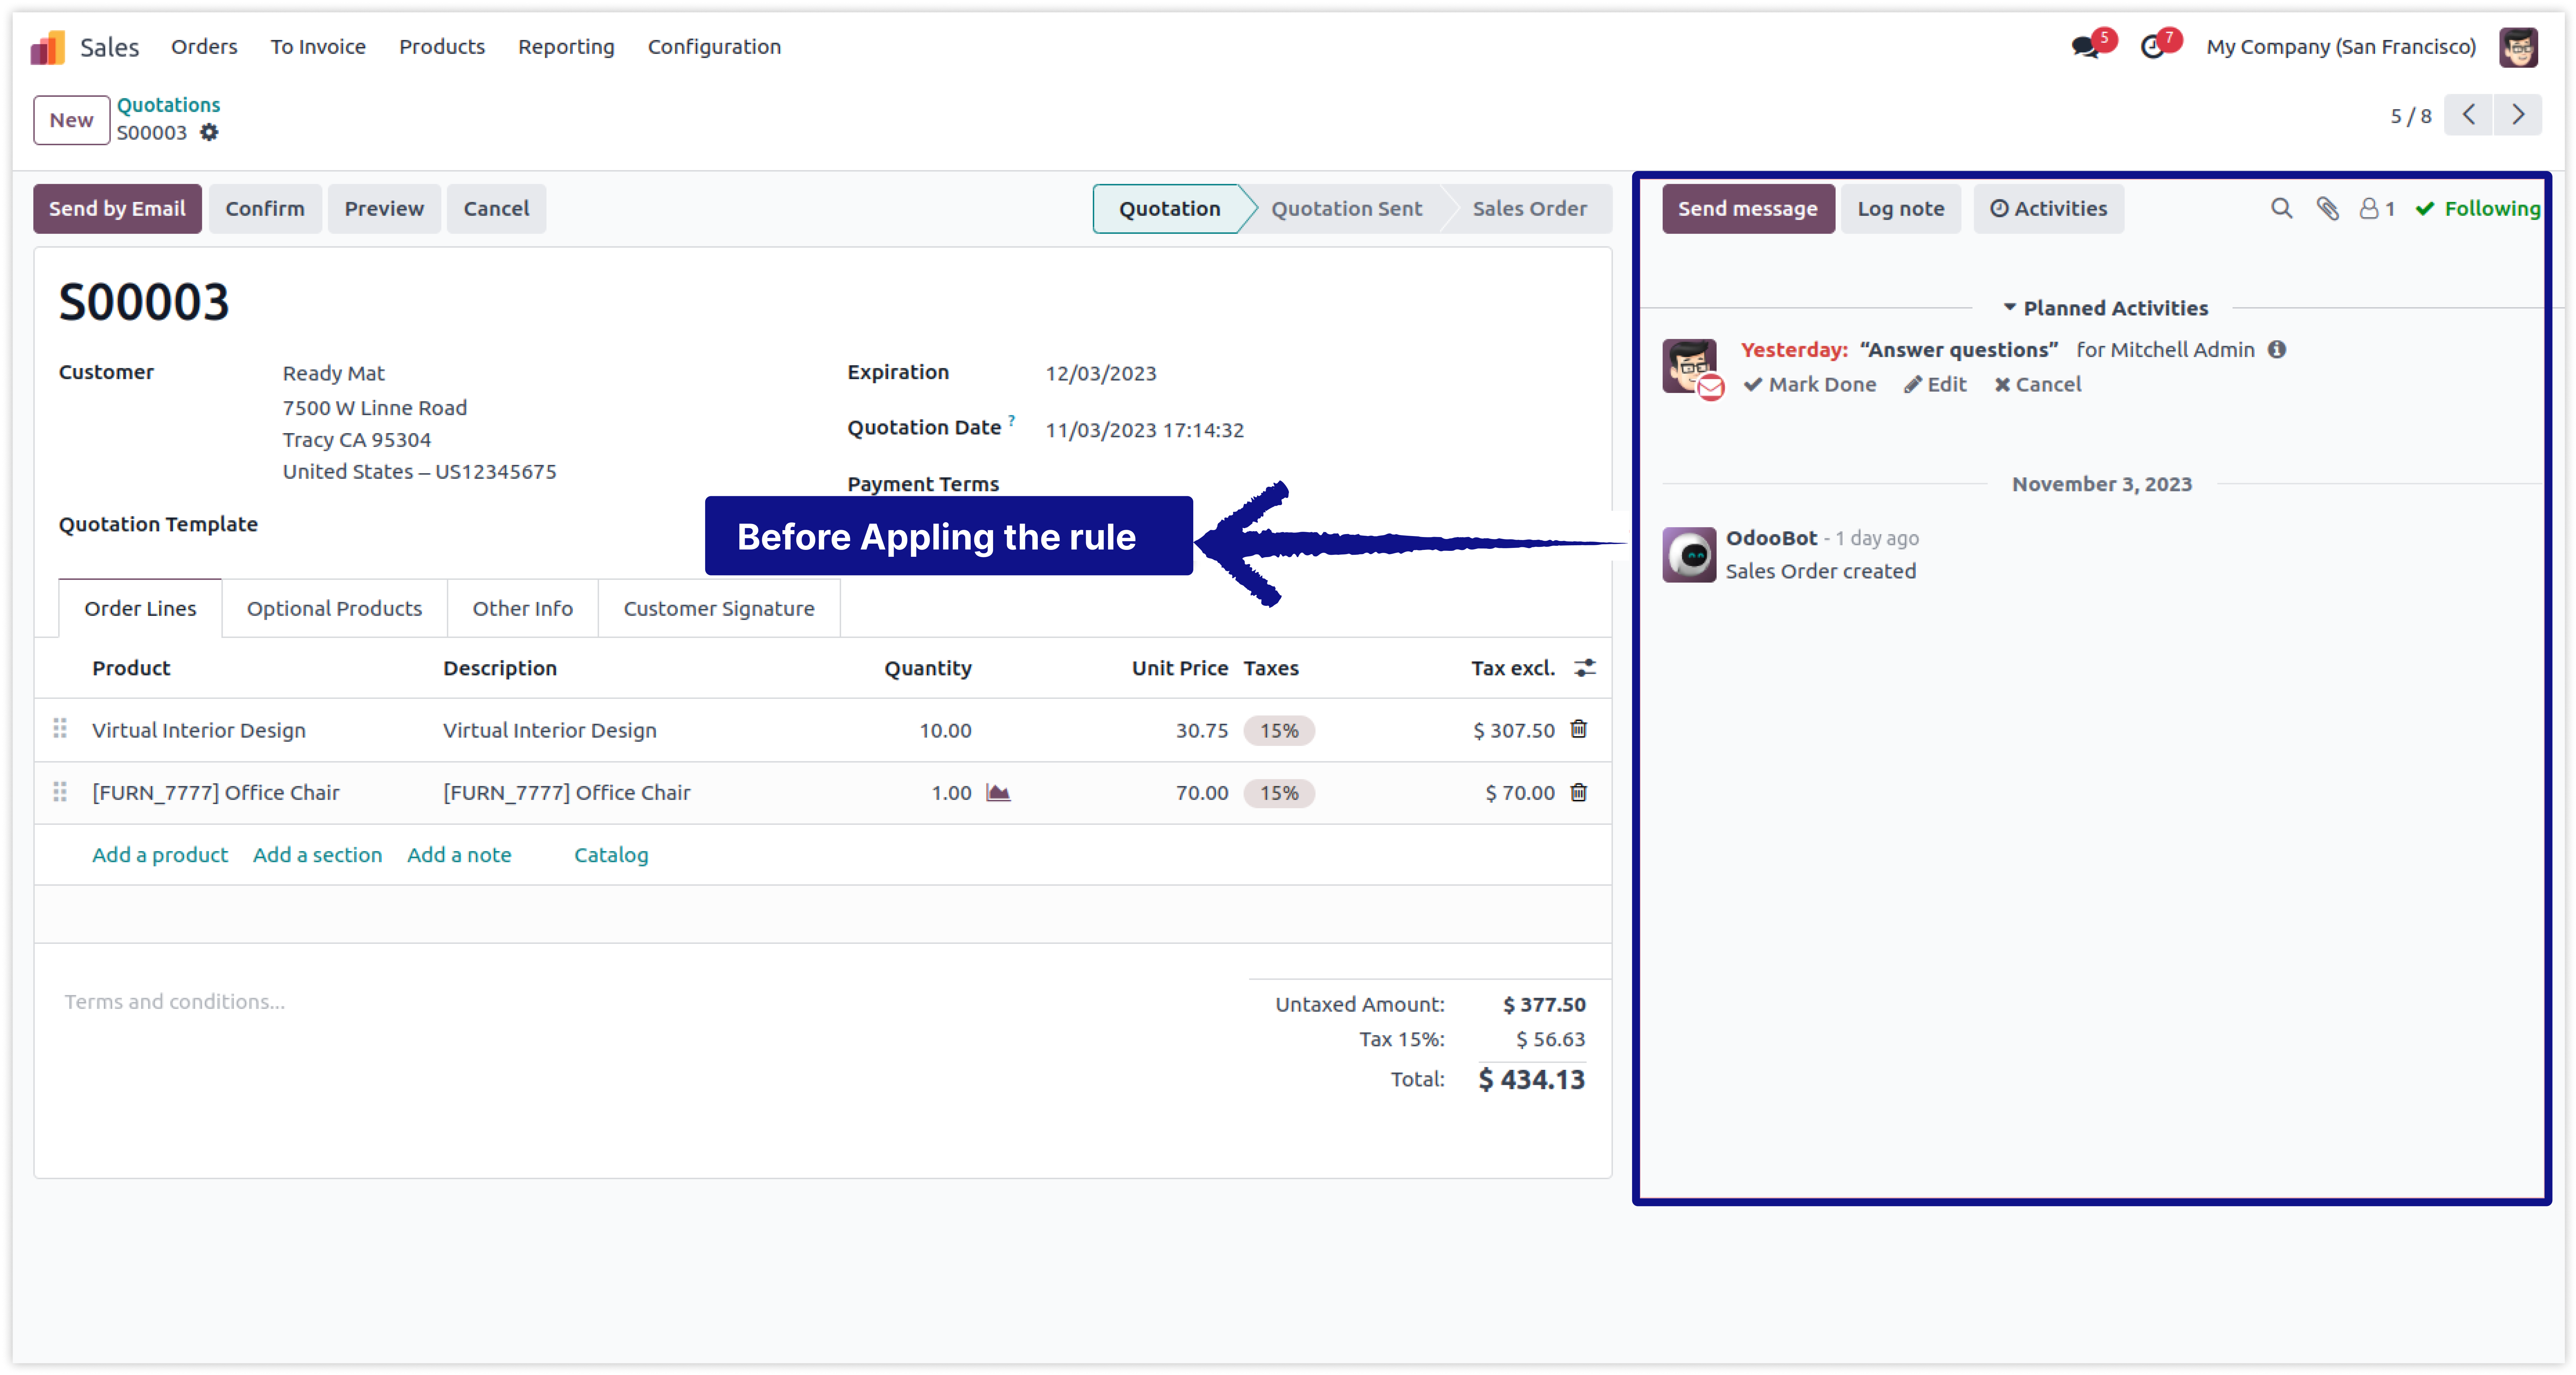Switch to the Customer Signature tab

coord(719,608)
